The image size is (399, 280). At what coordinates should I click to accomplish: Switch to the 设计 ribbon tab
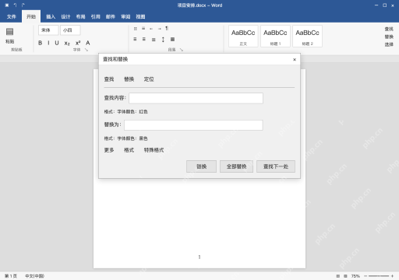65,16
